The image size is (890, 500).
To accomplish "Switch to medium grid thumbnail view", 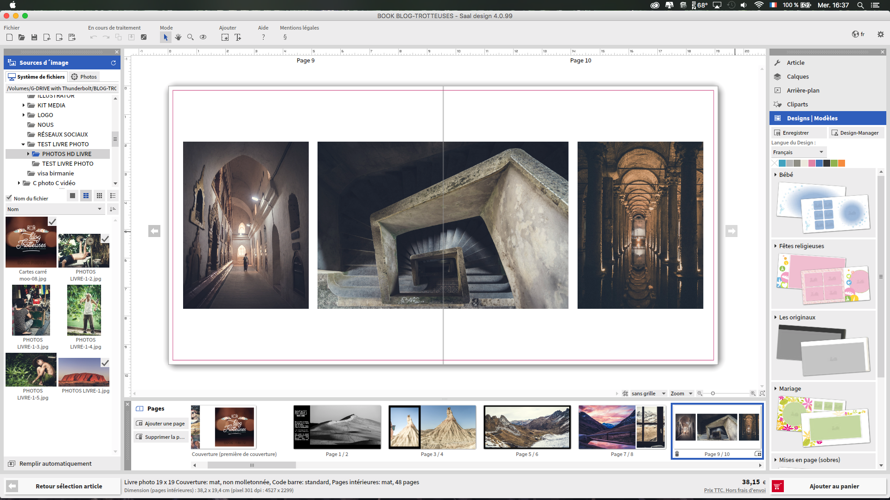I will click(x=86, y=196).
